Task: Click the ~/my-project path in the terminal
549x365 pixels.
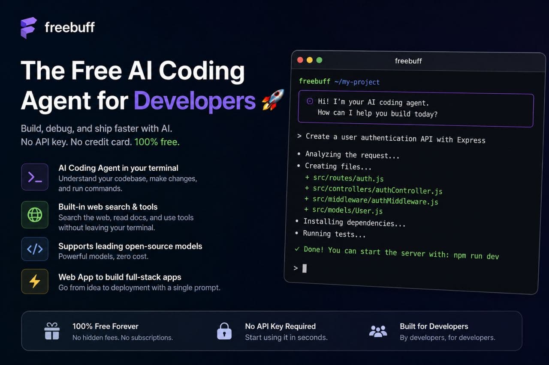Action: (x=357, y=82)
